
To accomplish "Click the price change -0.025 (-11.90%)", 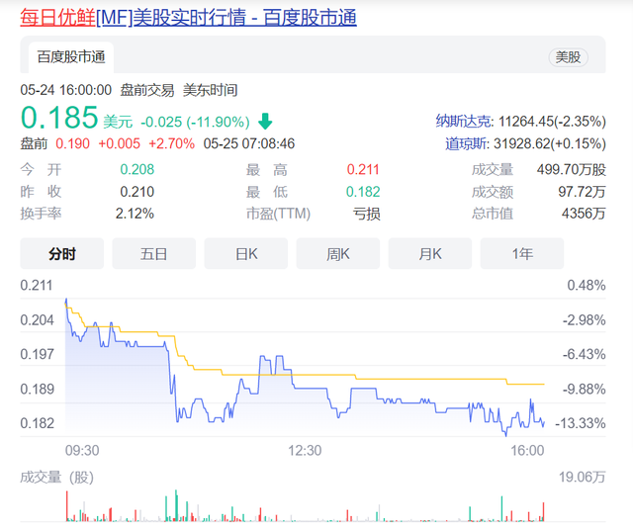I will tap(195, 122).
